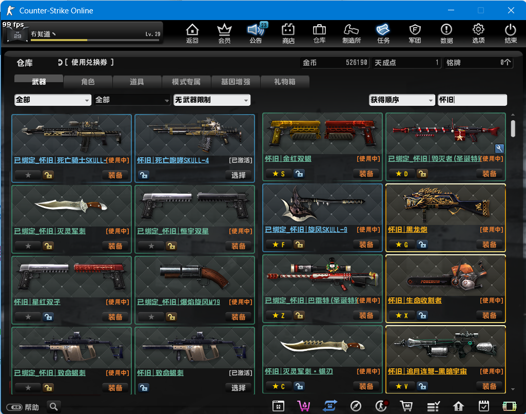Viewport: 526px width, 414px height.
Task: Switch to the 礼物箱 tab
Action: click(284, 81)
